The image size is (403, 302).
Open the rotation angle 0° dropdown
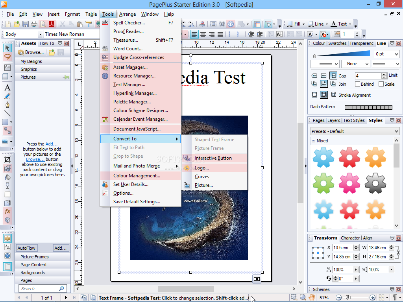click(x=356, y=279)
